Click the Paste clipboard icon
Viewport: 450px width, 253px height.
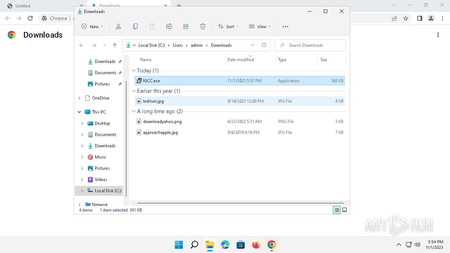pos(152,26)
